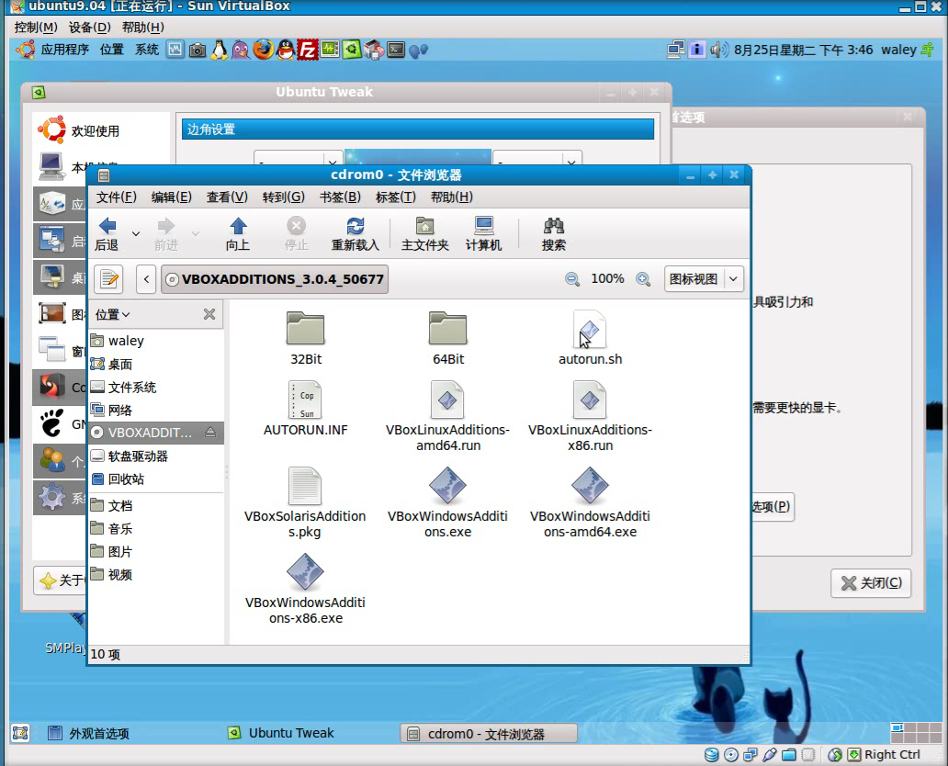Open the 书签(B) menu
Screen dimensions: 948x766
tap(340, 197)
